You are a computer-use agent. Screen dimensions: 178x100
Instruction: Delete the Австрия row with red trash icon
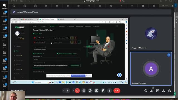(x=75, y=42)
